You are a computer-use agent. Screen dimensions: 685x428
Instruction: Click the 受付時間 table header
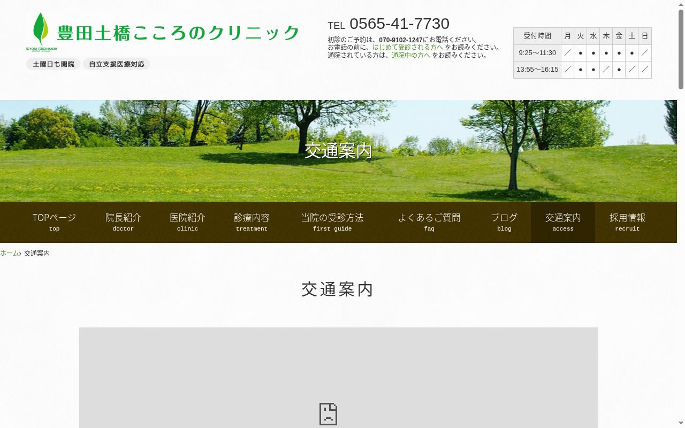(x=537, y=36)
